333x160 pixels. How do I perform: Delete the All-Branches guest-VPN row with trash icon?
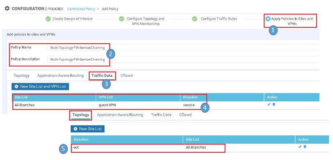[x=274, y=104]
